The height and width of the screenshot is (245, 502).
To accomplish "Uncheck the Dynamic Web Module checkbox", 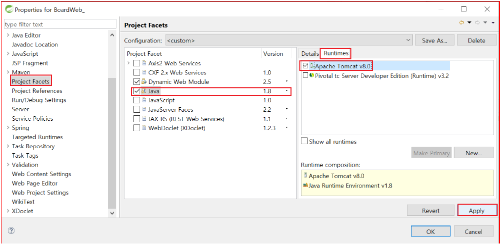I will coord(136,82).
